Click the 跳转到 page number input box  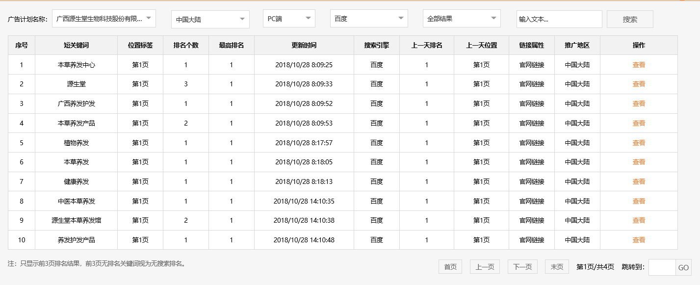pyautogui.click(x=660, y=266)
